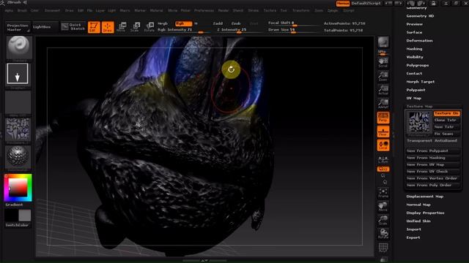Toggle Local transformations button
Screen dimensions: 469x263
point(383,145)
